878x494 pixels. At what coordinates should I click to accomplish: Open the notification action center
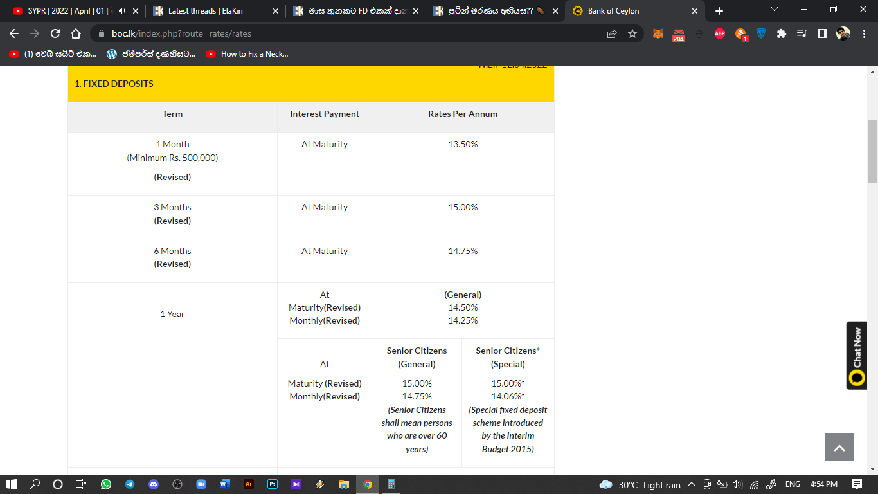(x=857, y=484)
